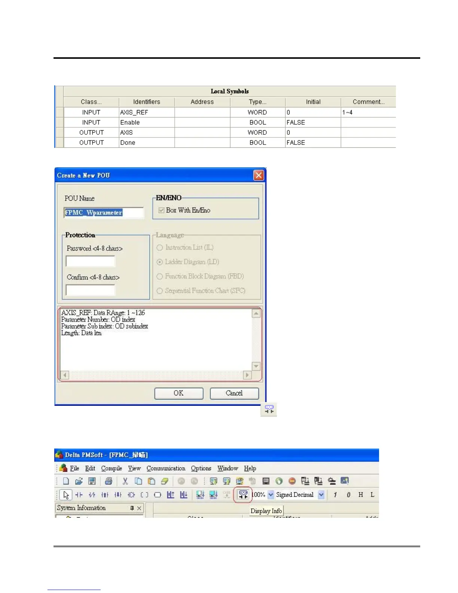This screenshot has height=593, width=458.
Task: Open the File menu
Action: point(74,468)
